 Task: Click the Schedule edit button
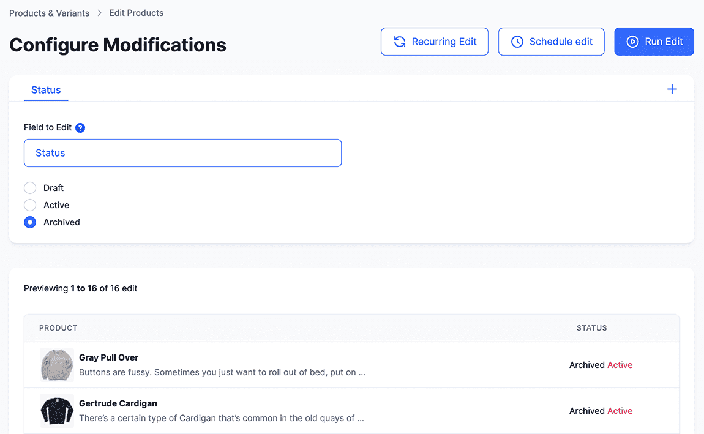click(551, 42)
